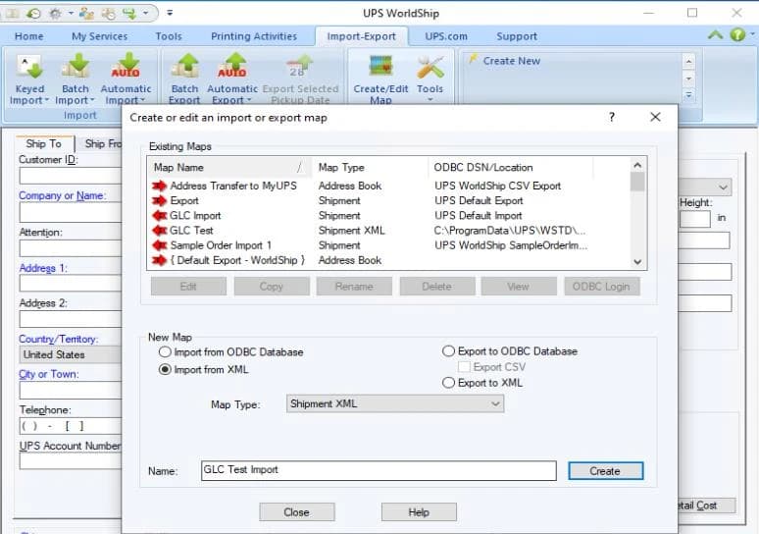Select Export to XML radio button
The image size is (759, 534).
(x=449, y=383)
